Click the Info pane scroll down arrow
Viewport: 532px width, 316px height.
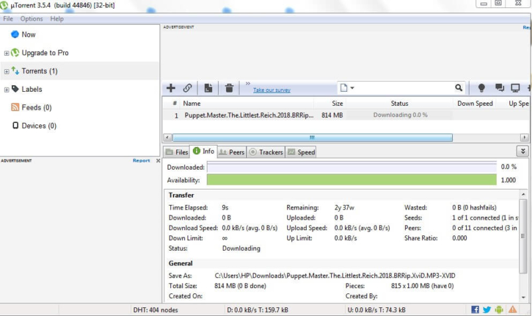523,297
